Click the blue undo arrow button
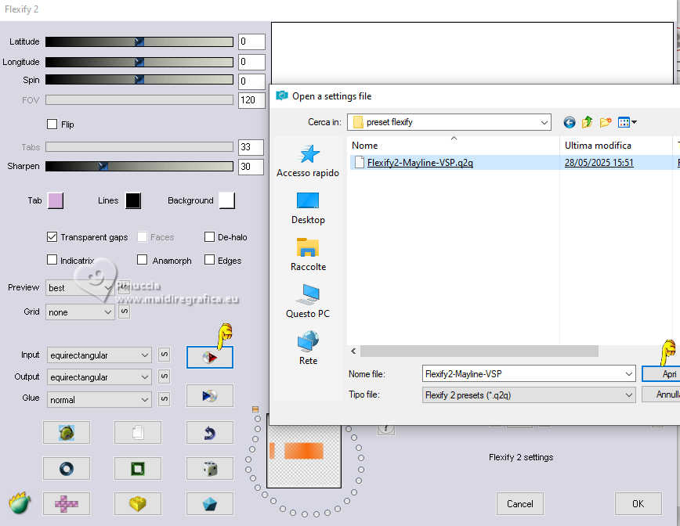The width and height of the screenshot is (680, 526). coord(209,432)
